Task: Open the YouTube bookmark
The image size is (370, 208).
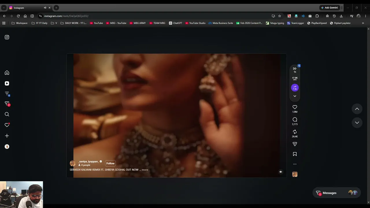Action: [97, 23]
